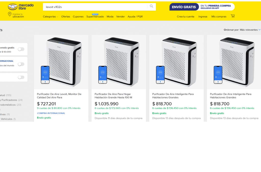Toggle the third filter switch in sidebar

coord(21,77)
